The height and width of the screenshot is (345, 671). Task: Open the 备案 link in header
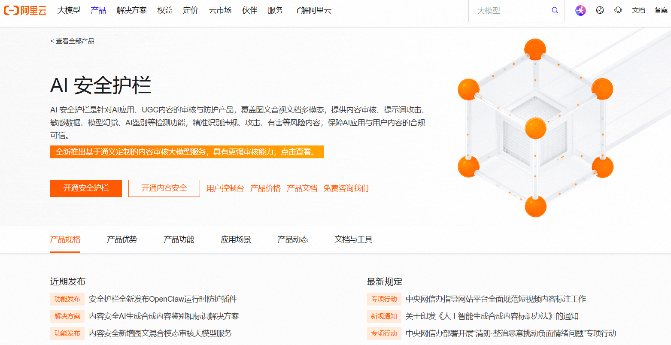pos(661,10)
